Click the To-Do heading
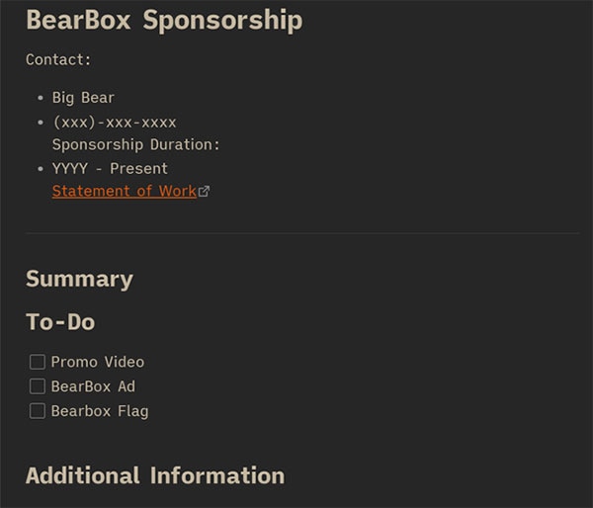Image resolution: width=593 pixels, height=508 pixels. click(x=60, y=322)
